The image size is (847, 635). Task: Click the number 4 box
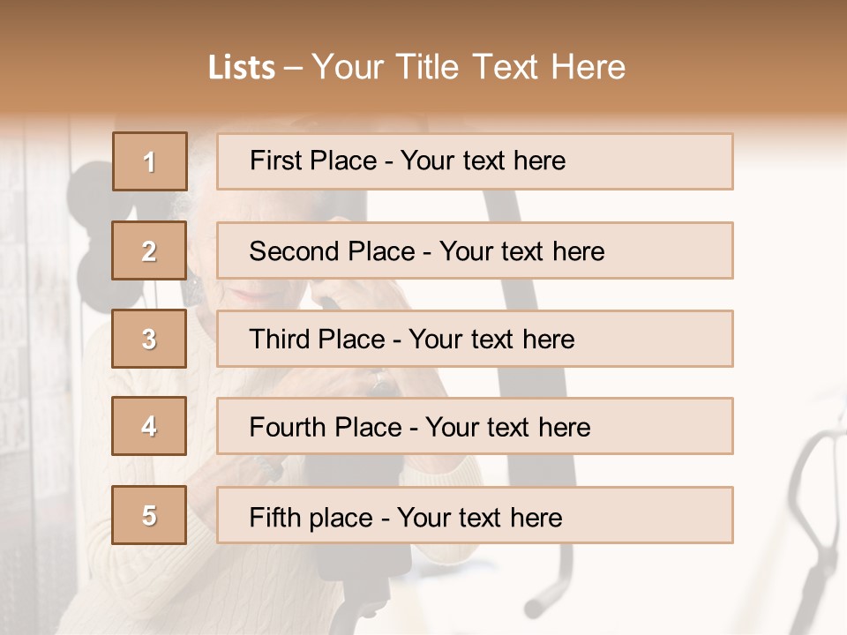150,426
